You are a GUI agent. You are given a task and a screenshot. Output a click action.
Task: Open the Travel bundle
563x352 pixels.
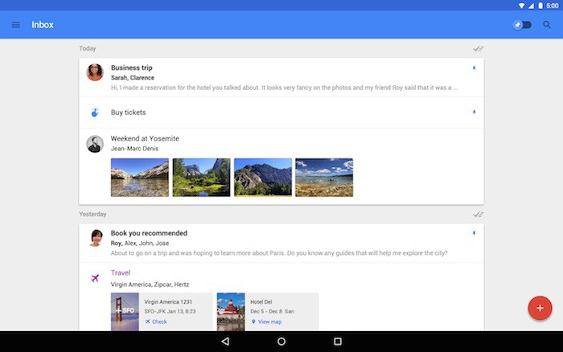click(281, 297)
